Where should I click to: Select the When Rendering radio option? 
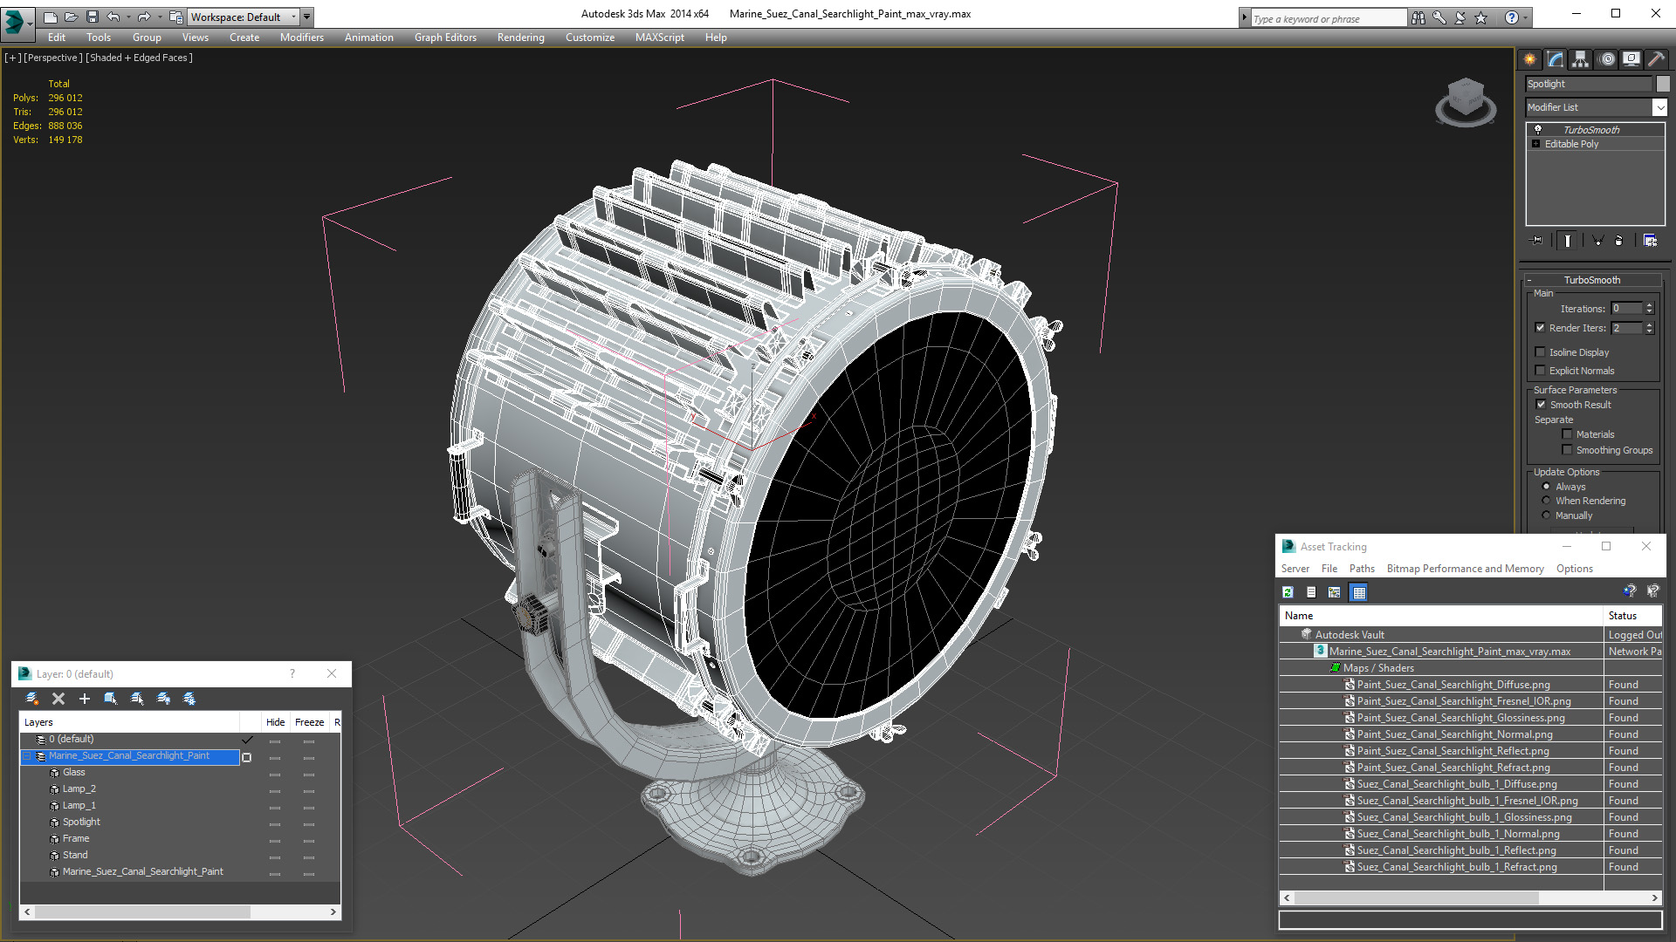click(1547, 501)
